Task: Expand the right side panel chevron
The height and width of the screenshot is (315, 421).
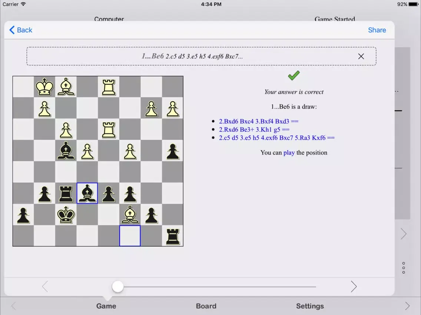Action: click(404, 234)
